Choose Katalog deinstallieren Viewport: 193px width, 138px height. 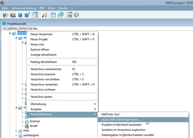(62, 62)
